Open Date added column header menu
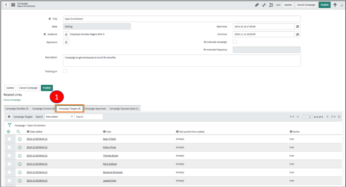Screen dimensions: 346x187 [x=28, y=132]
